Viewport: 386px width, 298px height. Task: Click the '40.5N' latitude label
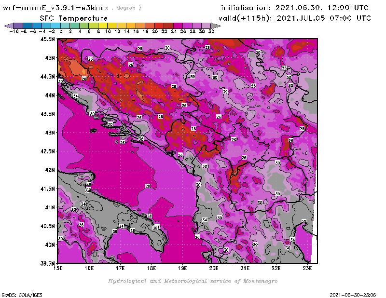click(47, 226)
